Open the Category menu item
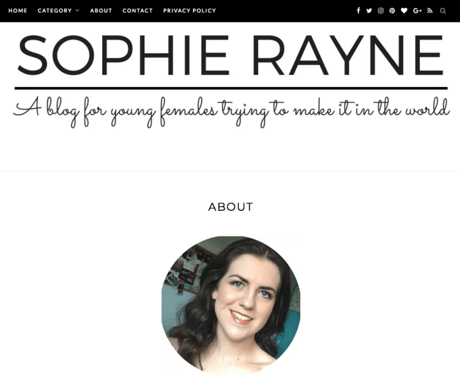 point(54,11)
